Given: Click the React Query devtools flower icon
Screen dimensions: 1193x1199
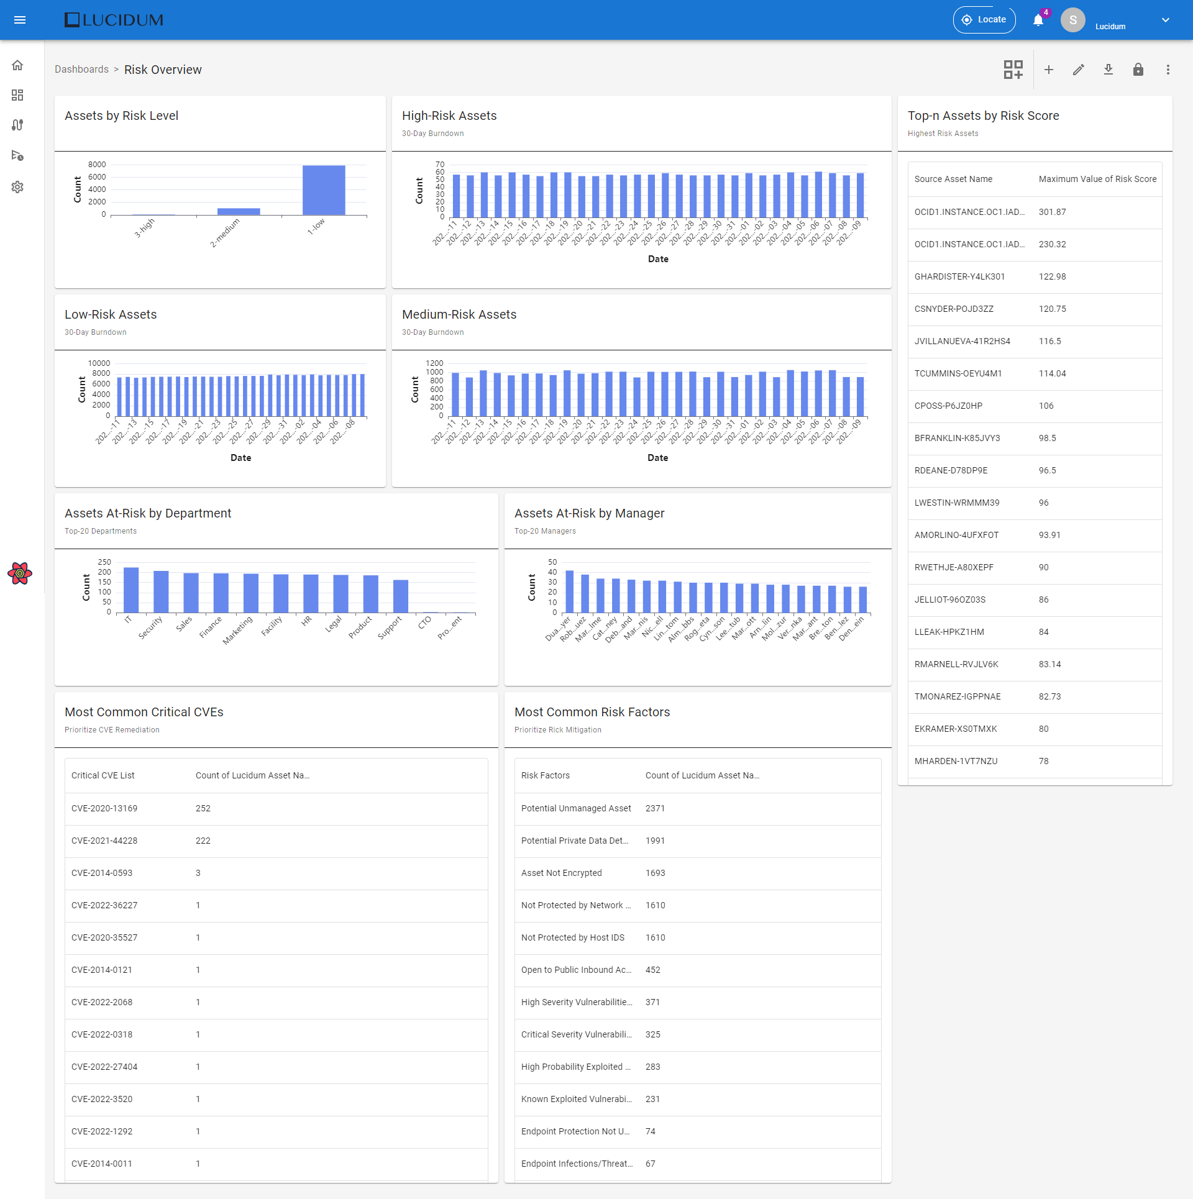Looking at the screenshot, I should click(20, 573).
